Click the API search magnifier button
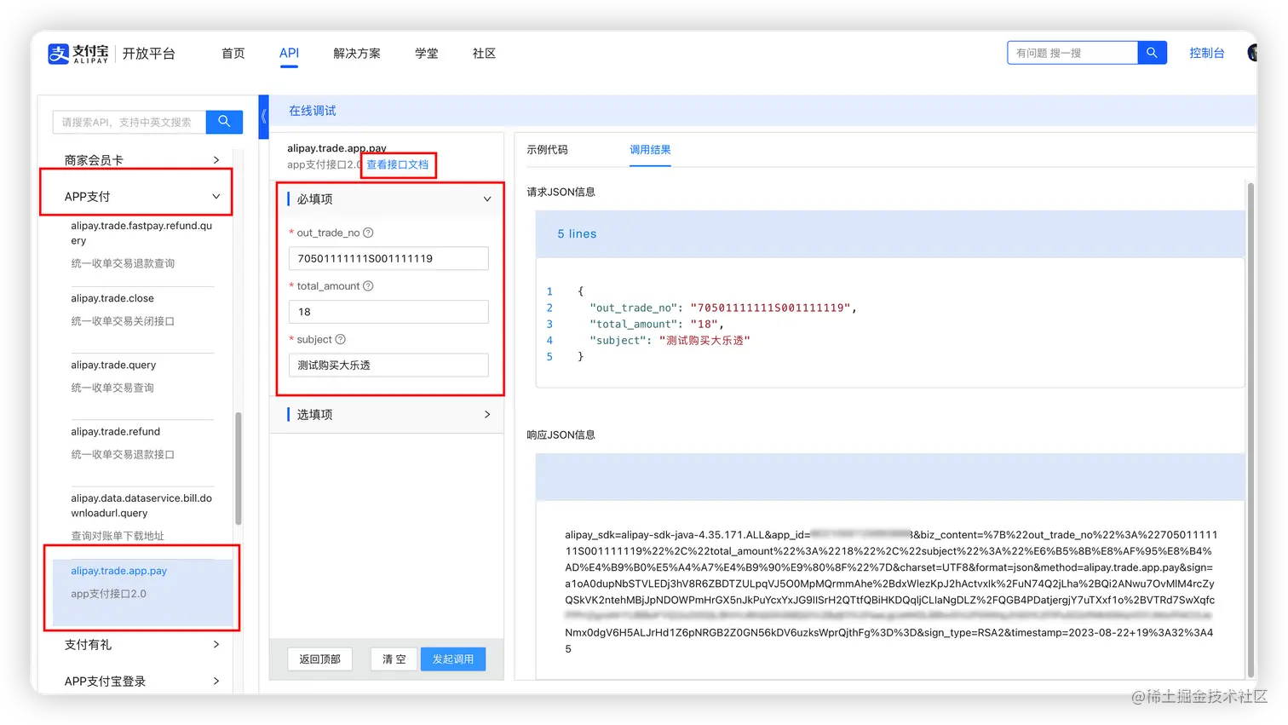This screenshot has width=1288, height=725. (224, 122)
